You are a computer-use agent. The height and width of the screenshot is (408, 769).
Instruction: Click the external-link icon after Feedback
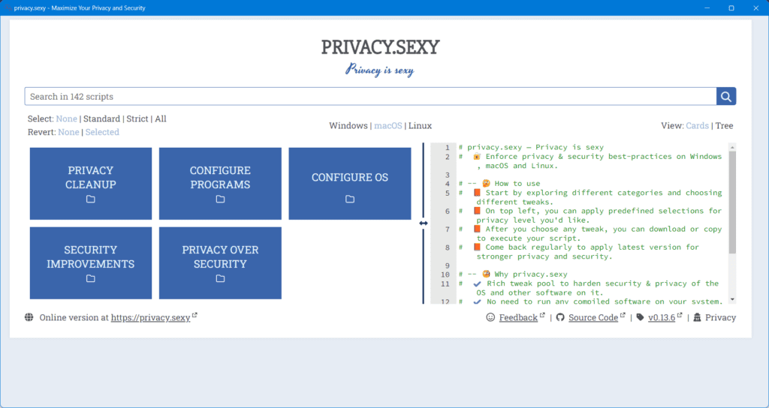[x=542, y=316]
